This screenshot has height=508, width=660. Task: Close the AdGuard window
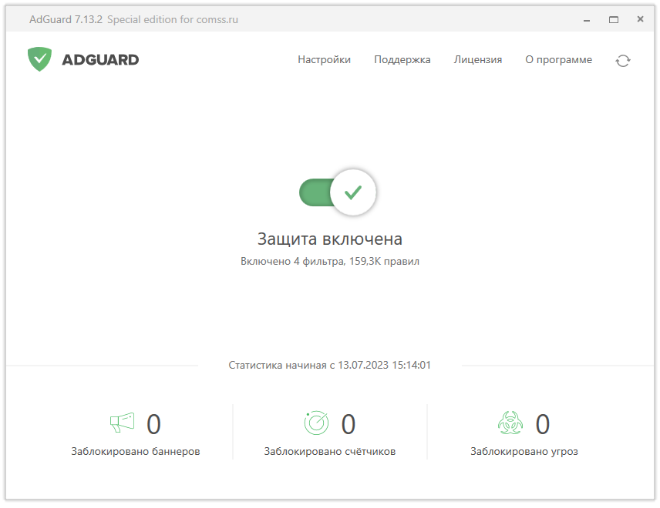tap(640, 19)
